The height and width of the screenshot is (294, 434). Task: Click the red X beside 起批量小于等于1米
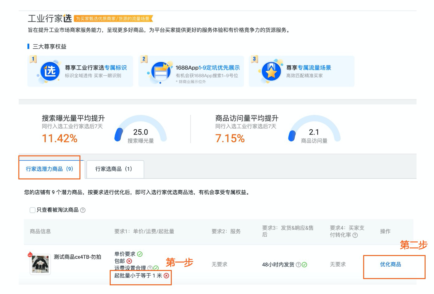[166, 275]
